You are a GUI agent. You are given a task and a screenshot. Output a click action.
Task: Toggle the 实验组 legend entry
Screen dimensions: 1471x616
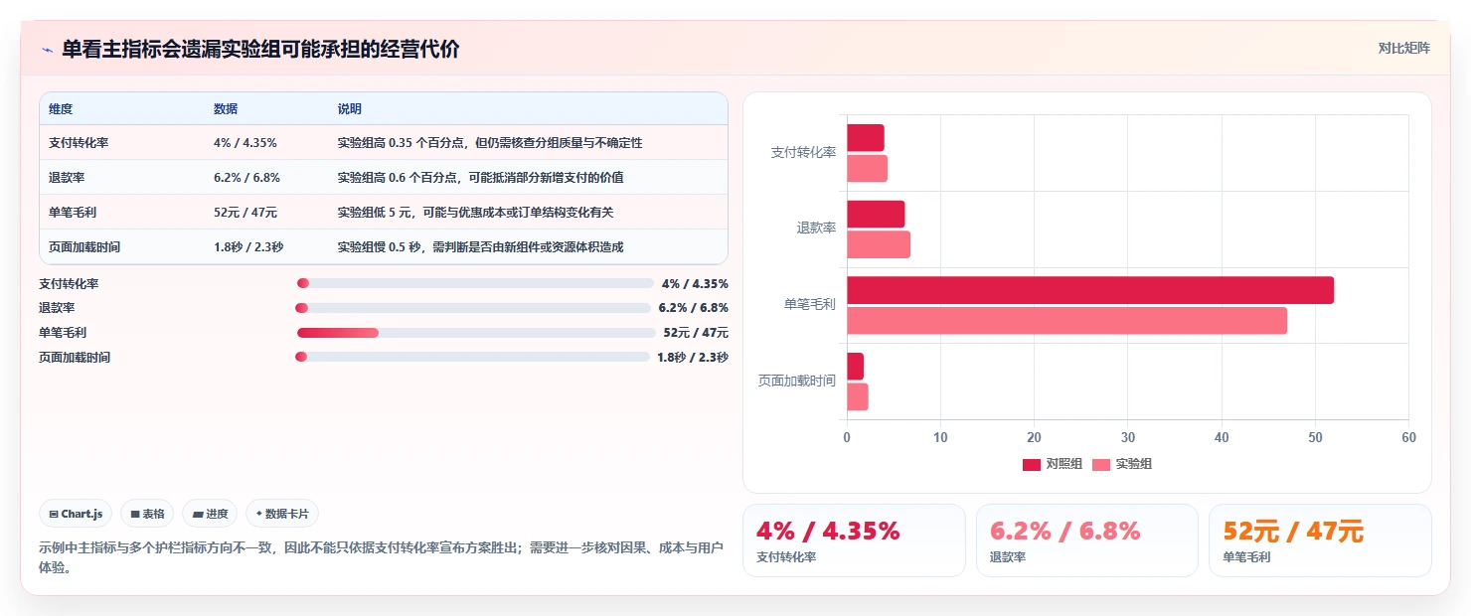point(1122,464)
